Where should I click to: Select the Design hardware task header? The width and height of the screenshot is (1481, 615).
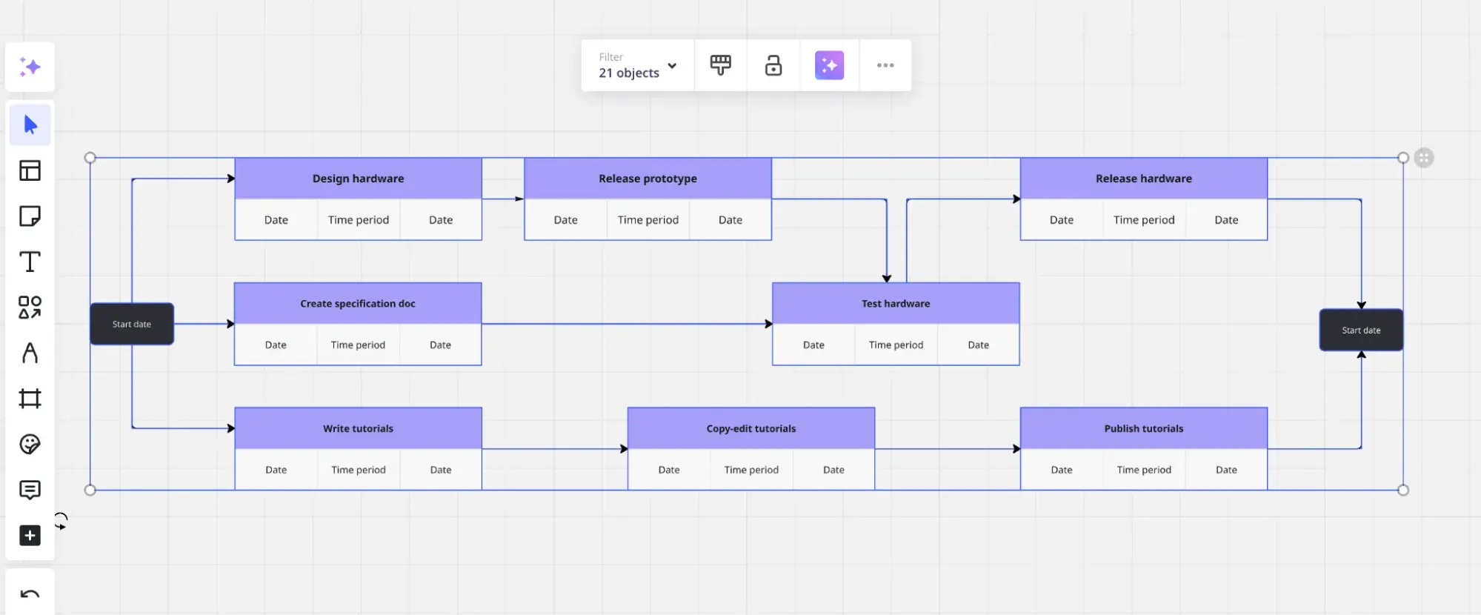click(x=358, y=179)
